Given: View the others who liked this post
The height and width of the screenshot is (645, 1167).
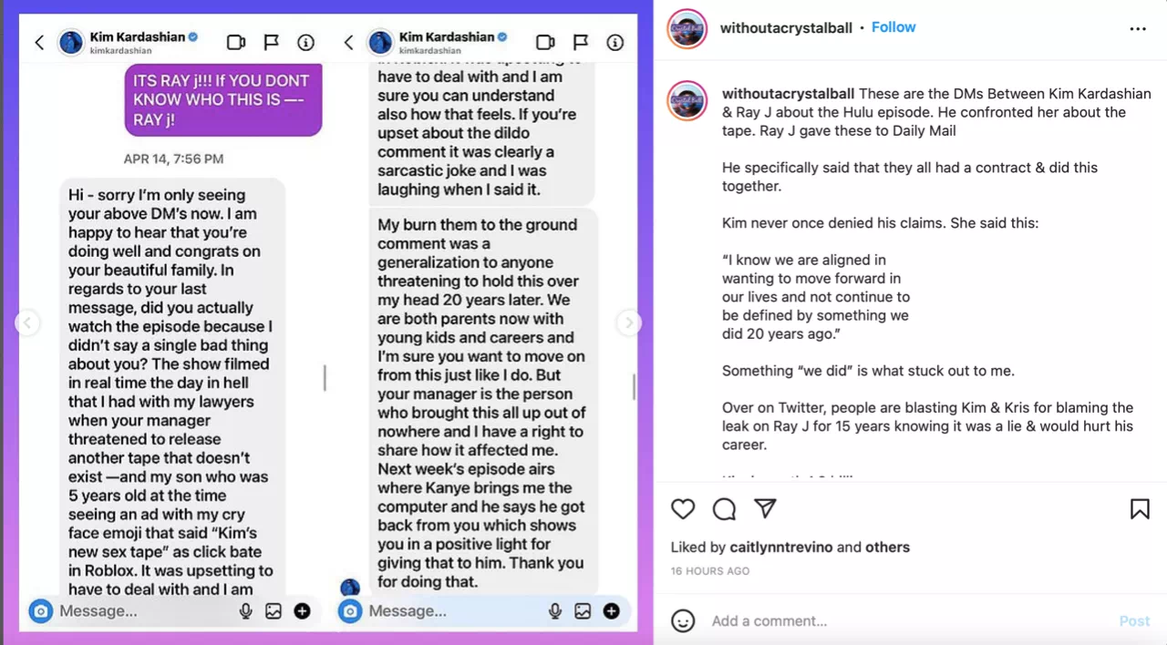Looking at the screenshot, I should [887, 548].
